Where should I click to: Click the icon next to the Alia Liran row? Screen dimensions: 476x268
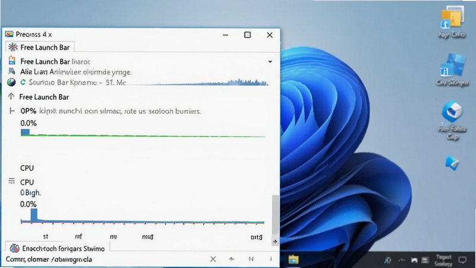point(11,71)
